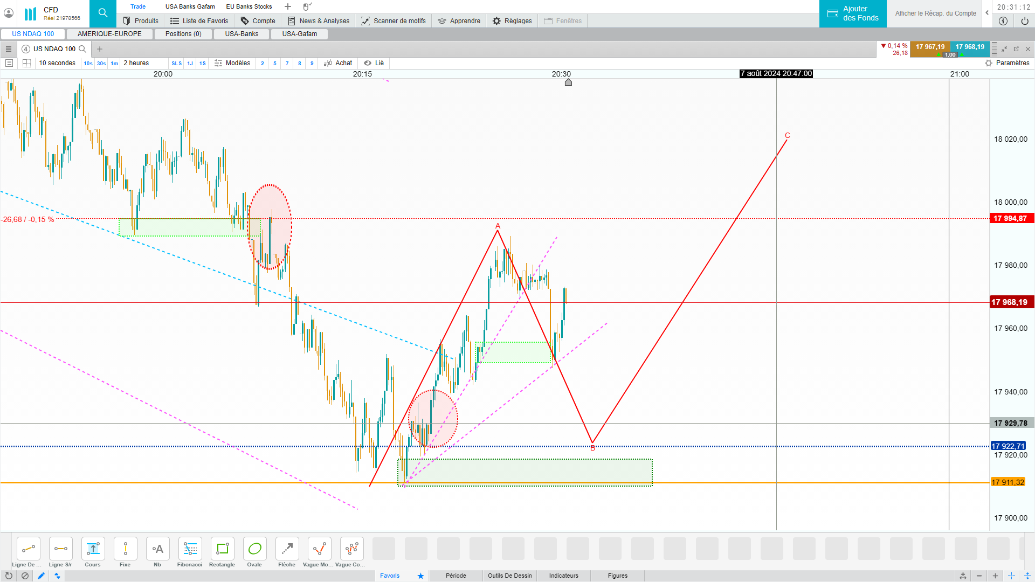Toggle the Achat trading mode
The height and width of the screenshot is (582, 1035).
click(x=338, y=63)
